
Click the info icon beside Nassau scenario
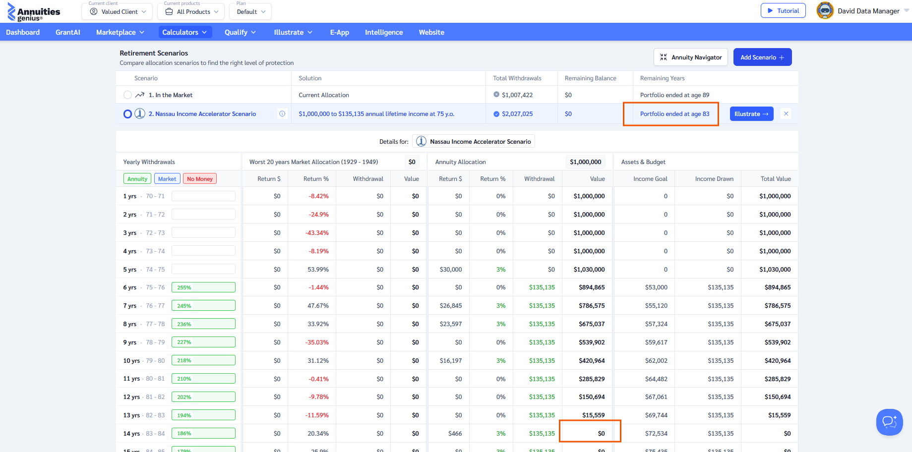pyautogui.click(x=282, y=114)
